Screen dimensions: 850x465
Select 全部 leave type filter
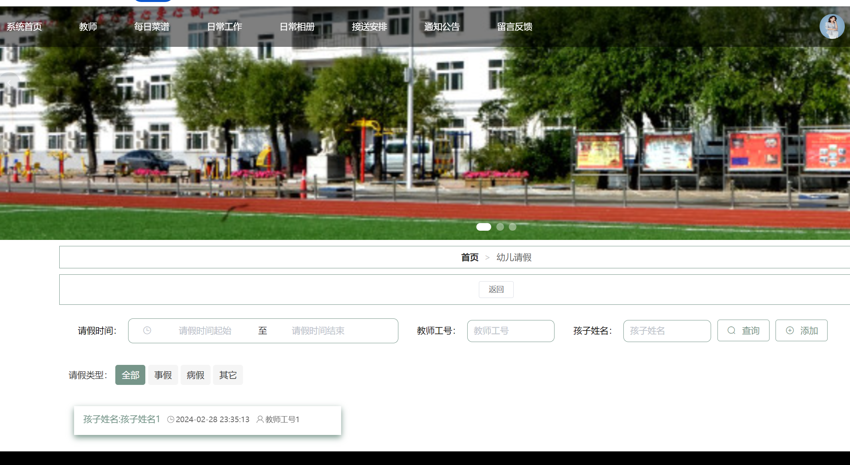(130, 375)
